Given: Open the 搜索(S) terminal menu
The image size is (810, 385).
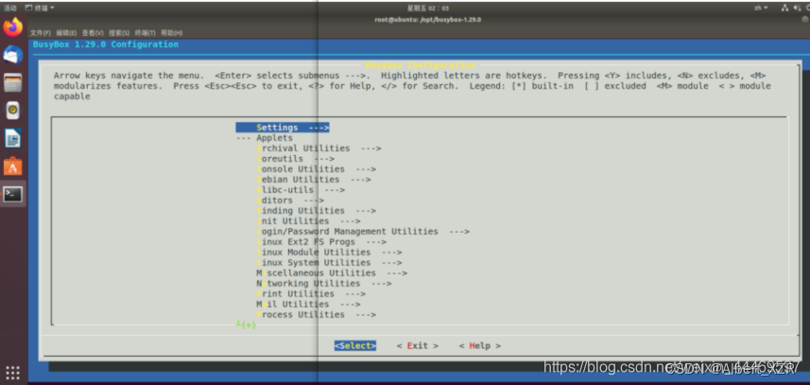Looking at the screenshot, I should [x=119, y=32].
